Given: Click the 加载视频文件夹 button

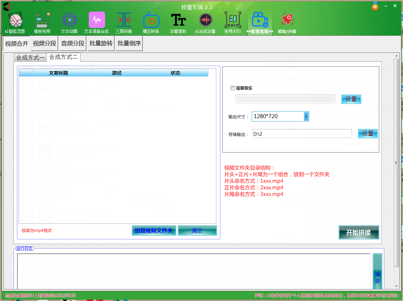Looking at the screenshot, I should coord(154,231).
